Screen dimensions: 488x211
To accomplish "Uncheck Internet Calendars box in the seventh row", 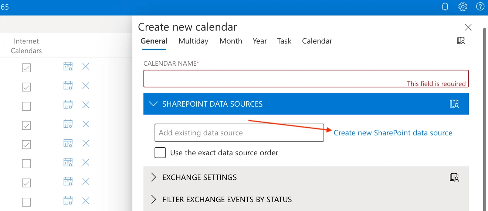I will (26, 183).
